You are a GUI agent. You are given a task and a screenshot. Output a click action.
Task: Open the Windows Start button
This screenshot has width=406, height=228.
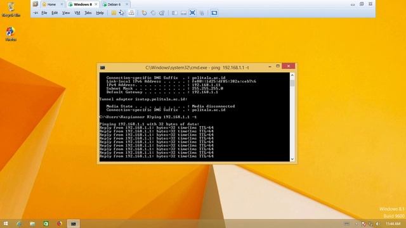pos(6,224)
